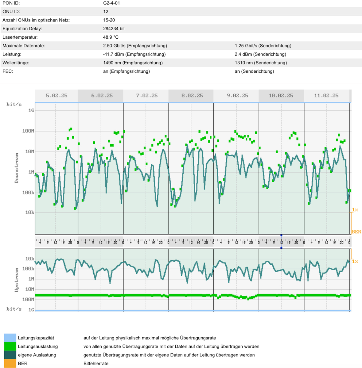Image resolution: width=362 pixels, height=368 pixels.
Task: Click the orange BER label beside Downstream chart
Action: pyautogui.click(x=356, y=232)
